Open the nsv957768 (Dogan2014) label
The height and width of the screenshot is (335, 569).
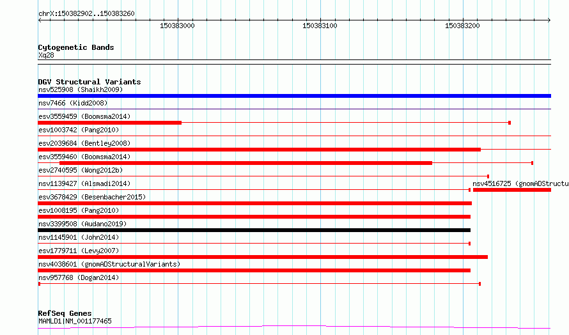tap(79, 277)
